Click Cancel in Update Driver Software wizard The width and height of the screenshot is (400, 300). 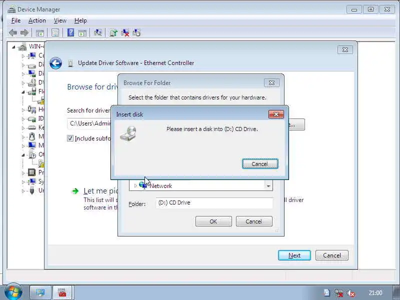[x=331, y=255]
